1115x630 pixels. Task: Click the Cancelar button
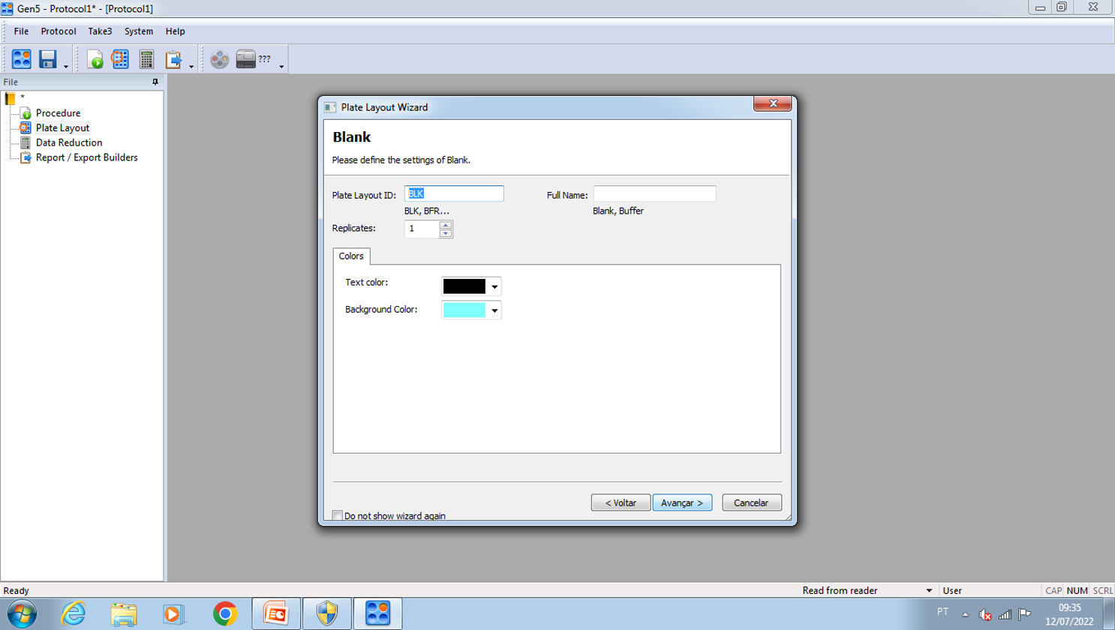pyautogui.click(x=751, y=502)
